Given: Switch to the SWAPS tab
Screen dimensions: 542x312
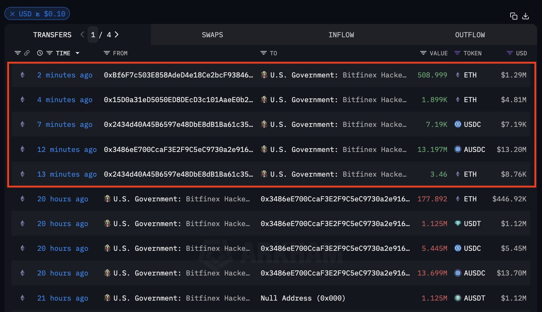Looking at the screenshot, I should (x=212, y=35).
